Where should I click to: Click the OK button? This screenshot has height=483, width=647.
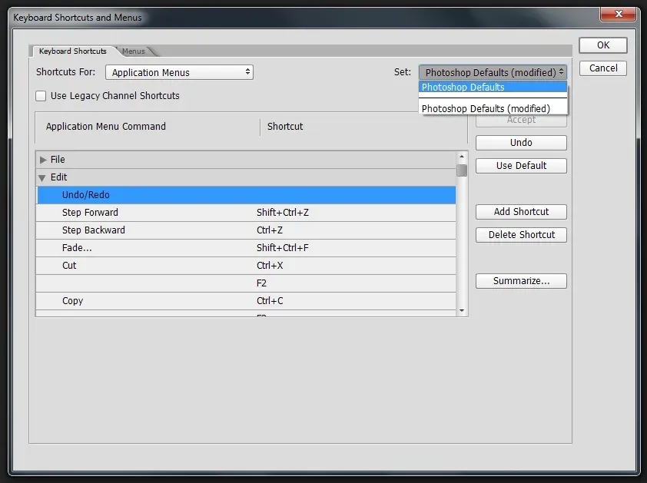point(603,45)
